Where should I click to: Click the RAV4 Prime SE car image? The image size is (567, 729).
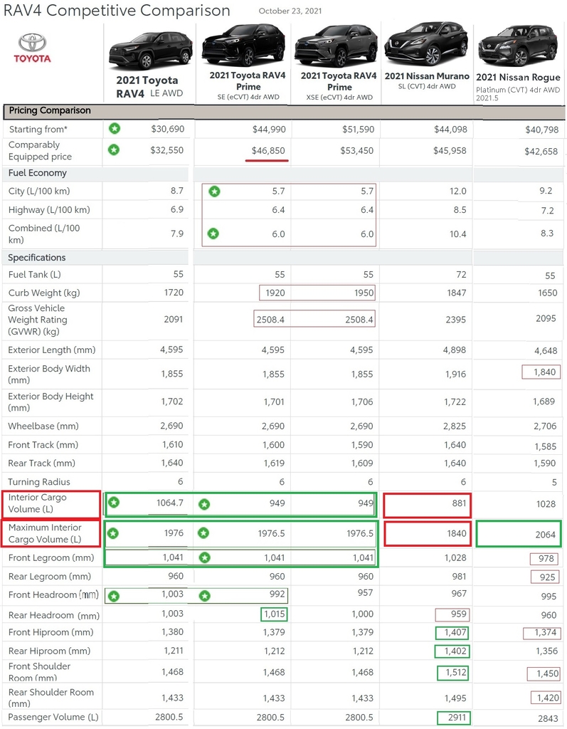tap(243, 45)
